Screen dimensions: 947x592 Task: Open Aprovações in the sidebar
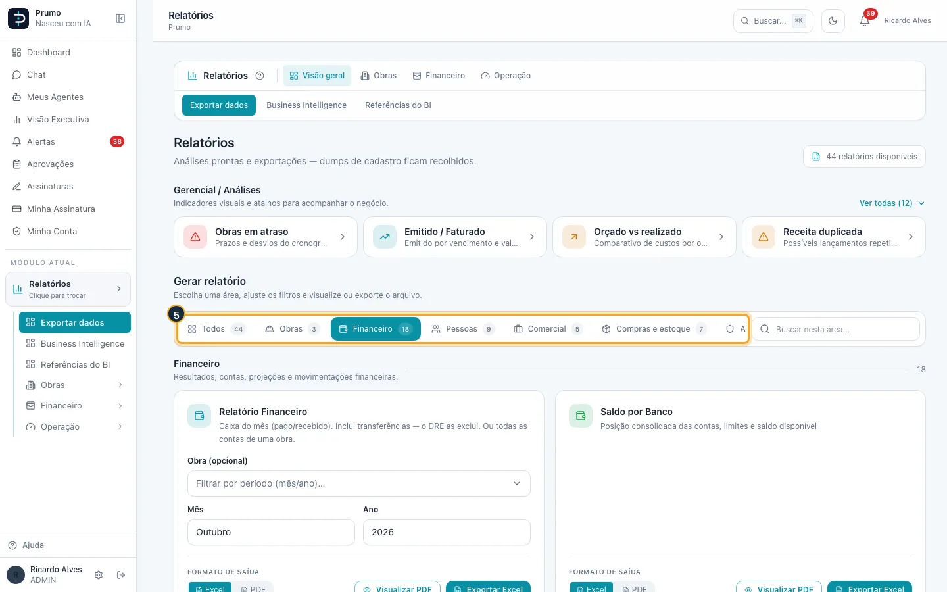68,164
